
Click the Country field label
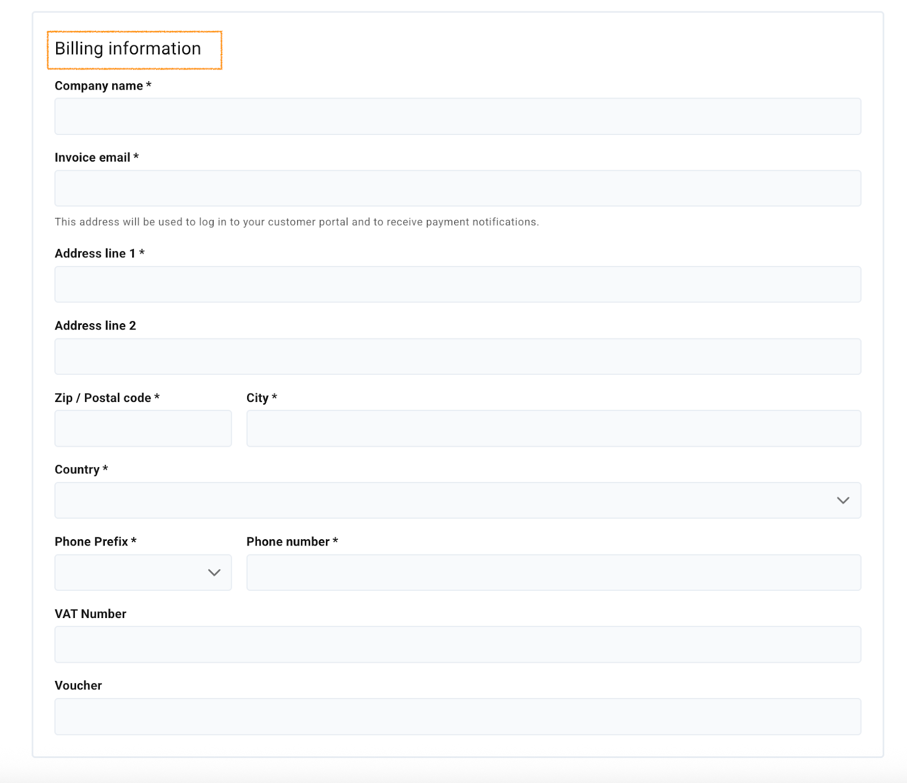tap(77, 469)
